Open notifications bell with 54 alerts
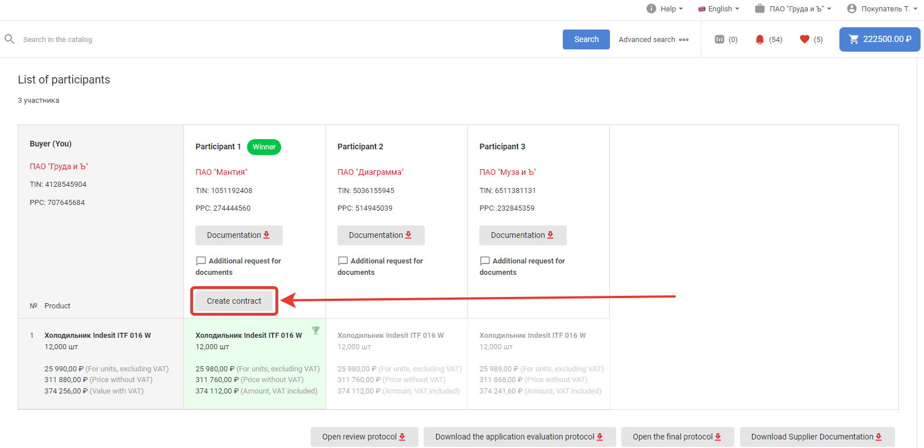Image resolution: width=924 pixels, height=448 pixels. [x=760, y=39]
